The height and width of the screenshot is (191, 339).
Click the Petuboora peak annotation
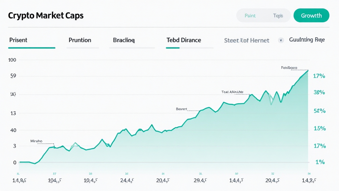pos(289,68)
